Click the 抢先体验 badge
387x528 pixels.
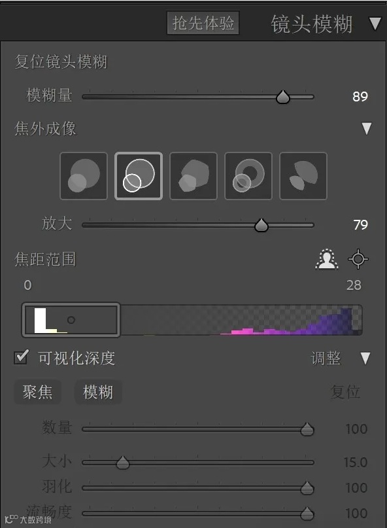[x=203, y=24]
